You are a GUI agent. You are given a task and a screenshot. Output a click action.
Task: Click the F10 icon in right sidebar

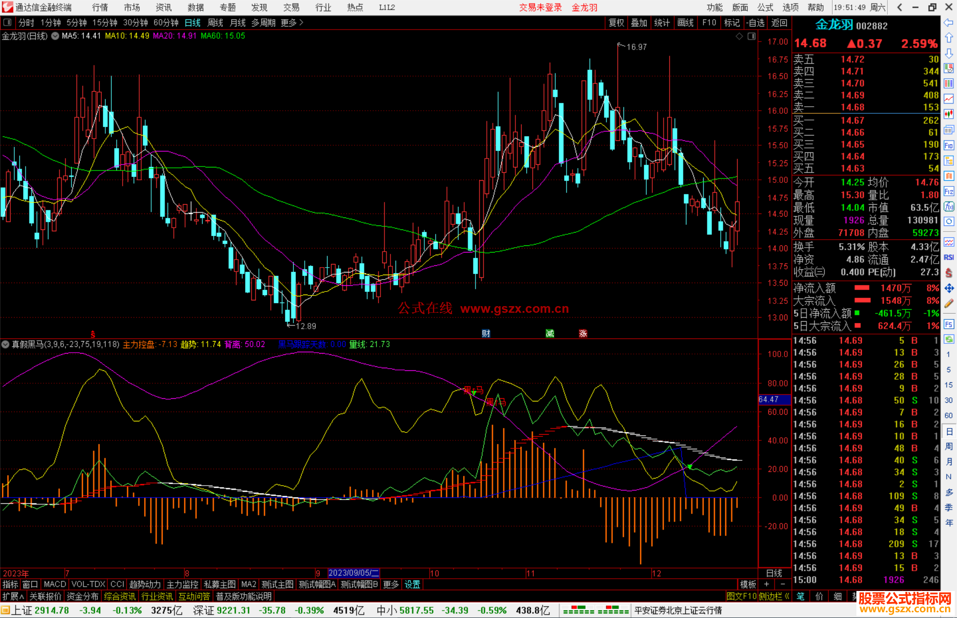click(949, 145)
